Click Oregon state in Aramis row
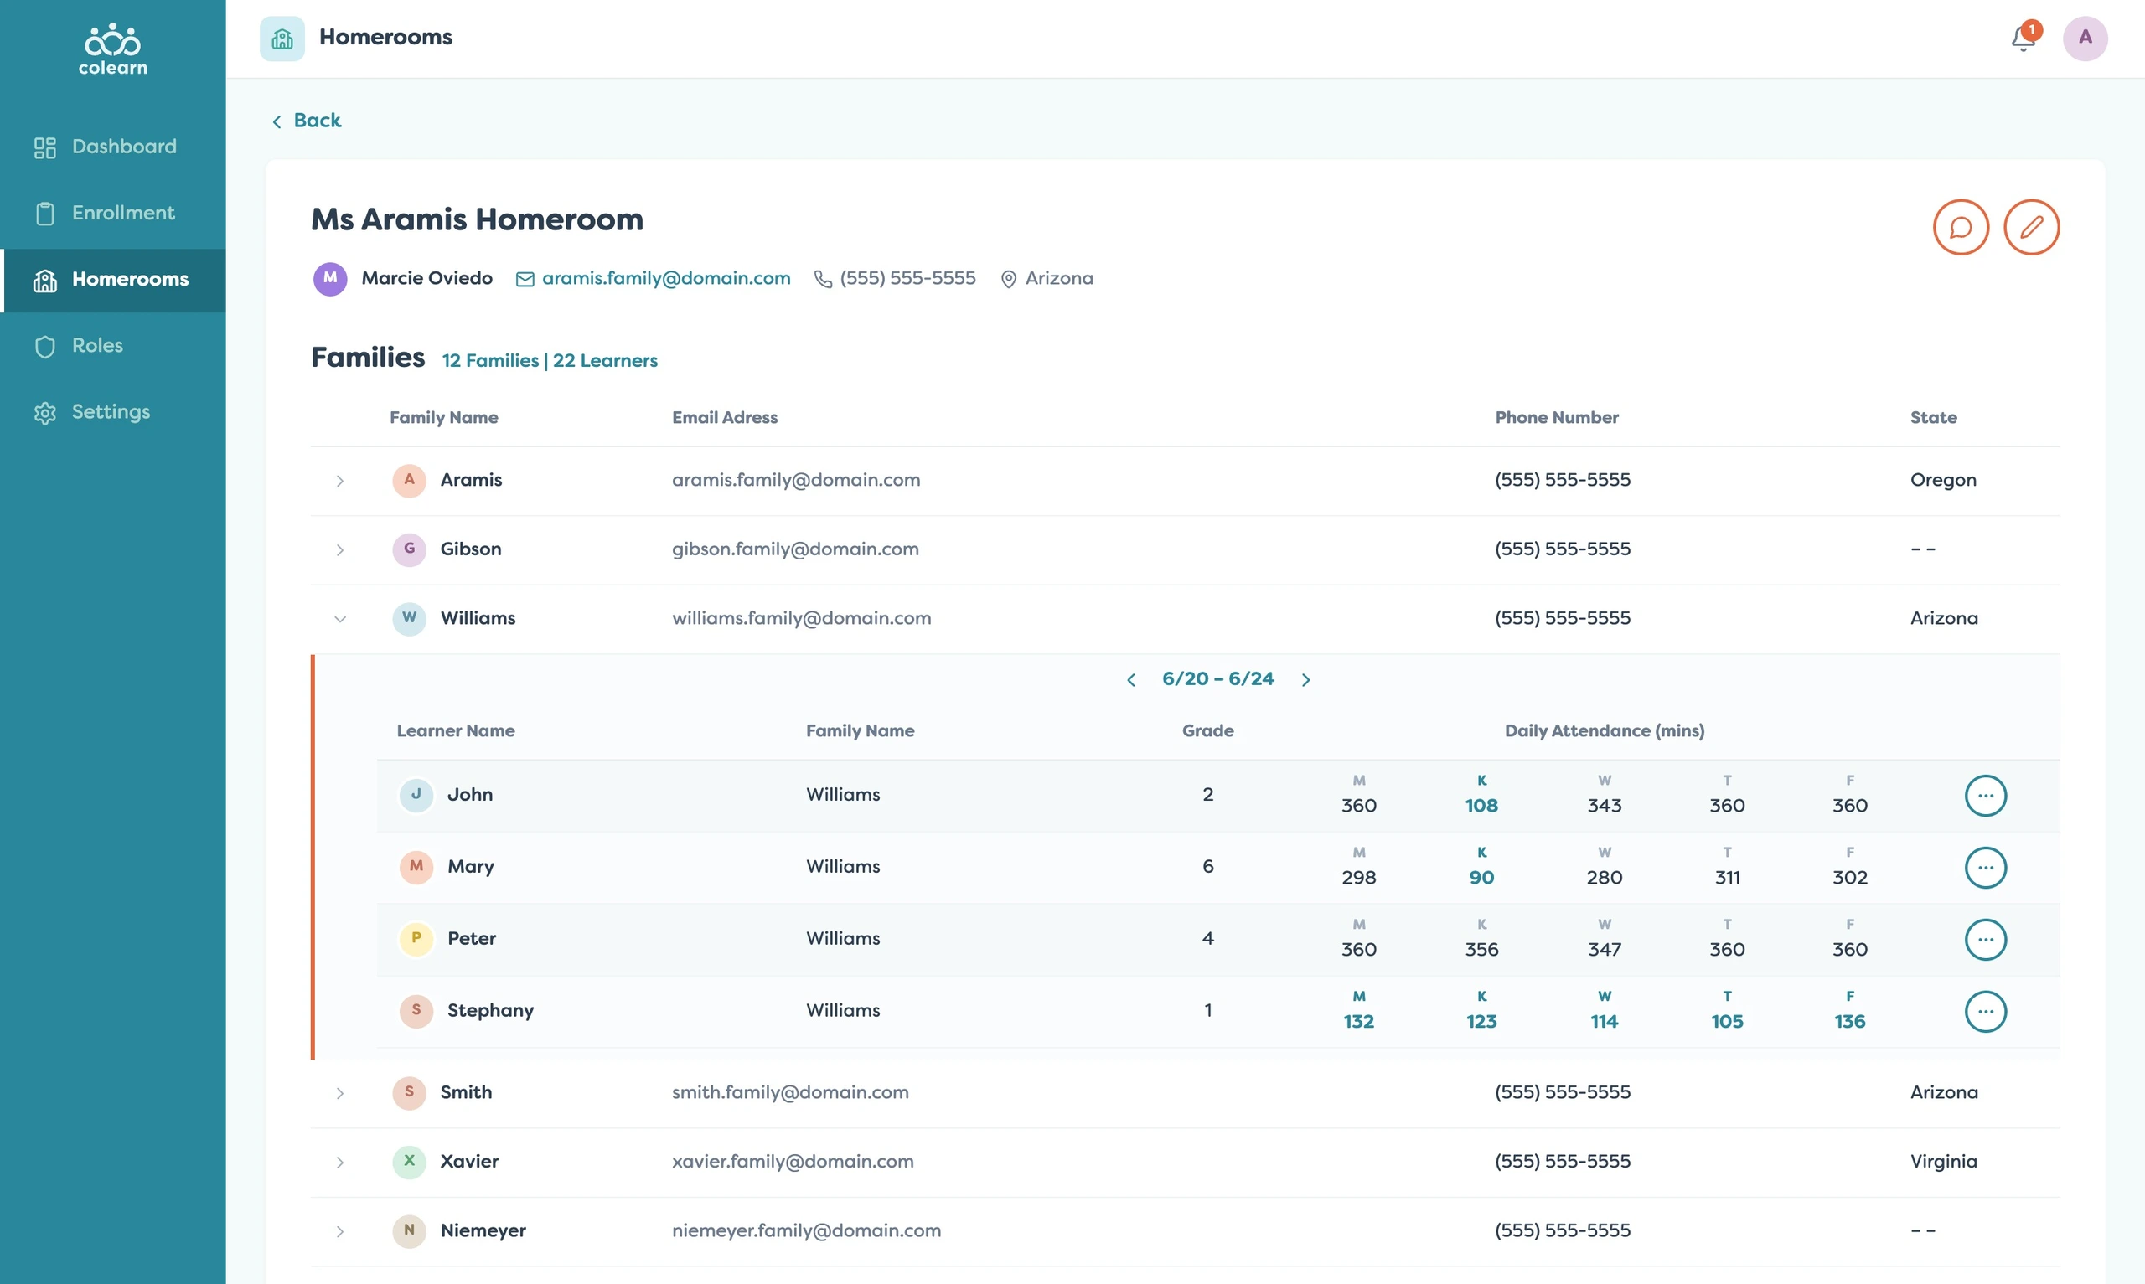The height and width of the screenshot is (1284, 2145). (1942, 480)
